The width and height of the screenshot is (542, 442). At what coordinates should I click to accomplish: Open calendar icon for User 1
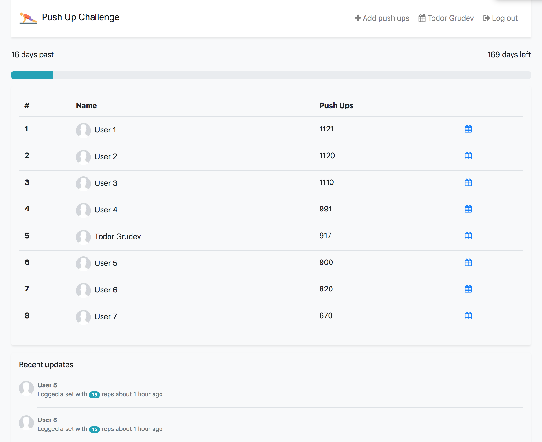point(468,129)
